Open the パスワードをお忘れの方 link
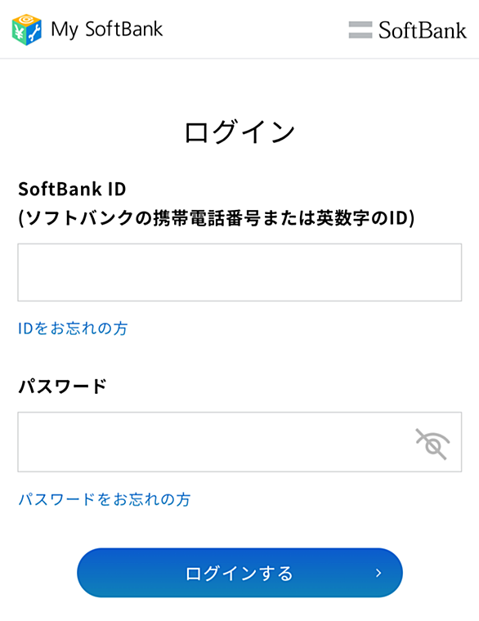Image resolution: width=479 pixels, height=621 pixels. pyautogui.click(x=105, y=499)
